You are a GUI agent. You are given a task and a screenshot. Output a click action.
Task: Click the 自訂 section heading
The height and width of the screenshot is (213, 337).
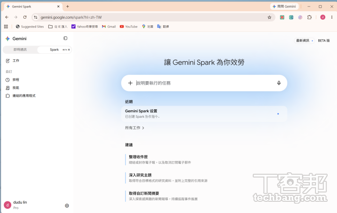pos(9,71)
